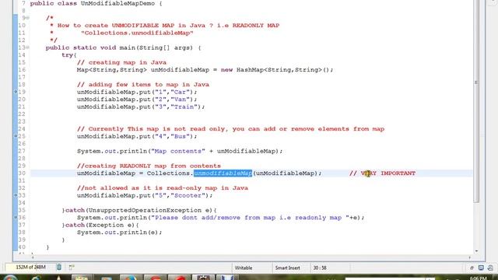Image resolution: width=498 pixels, height=280 pixels.
Task: Click the comment '// adding few items to map in Java'
Action: (x=143, y=85)
